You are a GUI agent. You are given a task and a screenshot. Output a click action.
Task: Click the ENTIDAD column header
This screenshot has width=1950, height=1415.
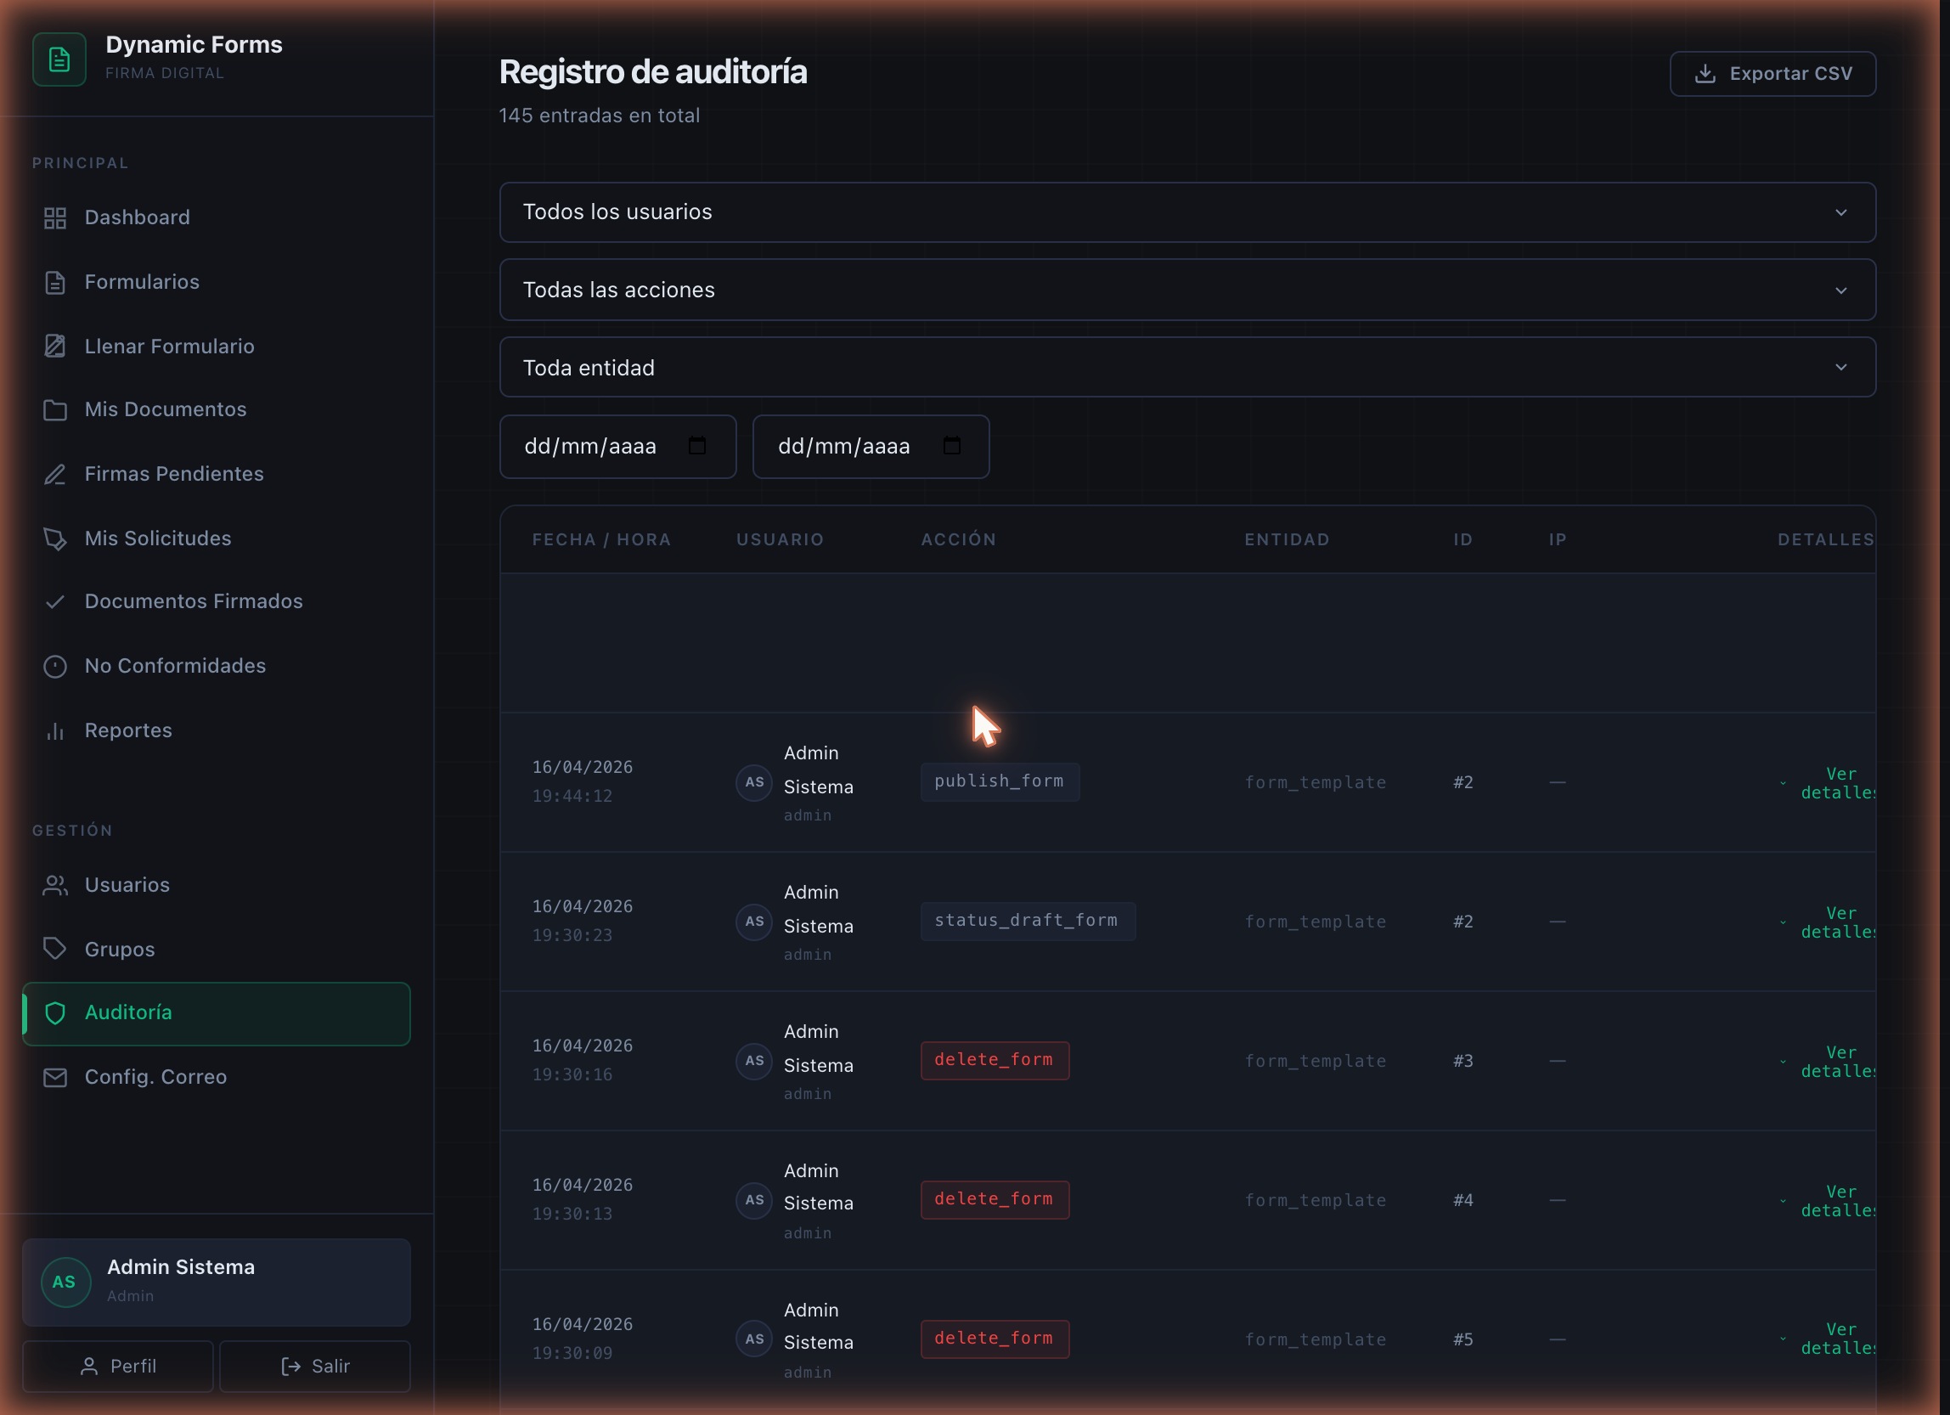1287,540
